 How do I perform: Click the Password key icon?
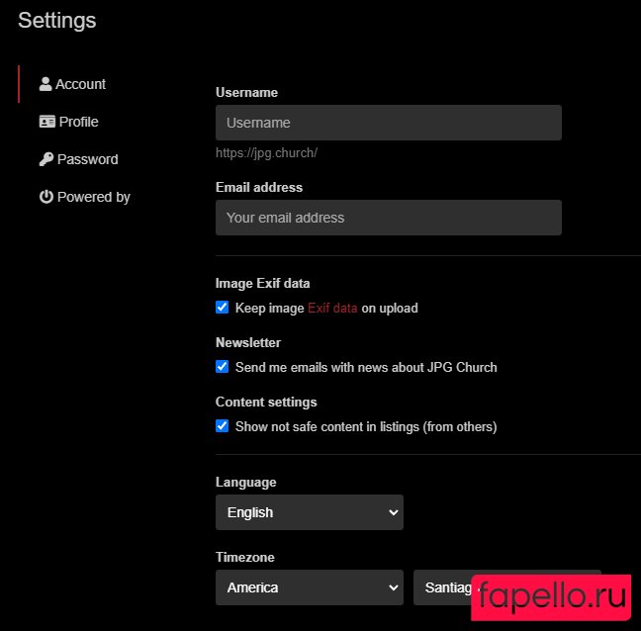click(x=46, y=159)
